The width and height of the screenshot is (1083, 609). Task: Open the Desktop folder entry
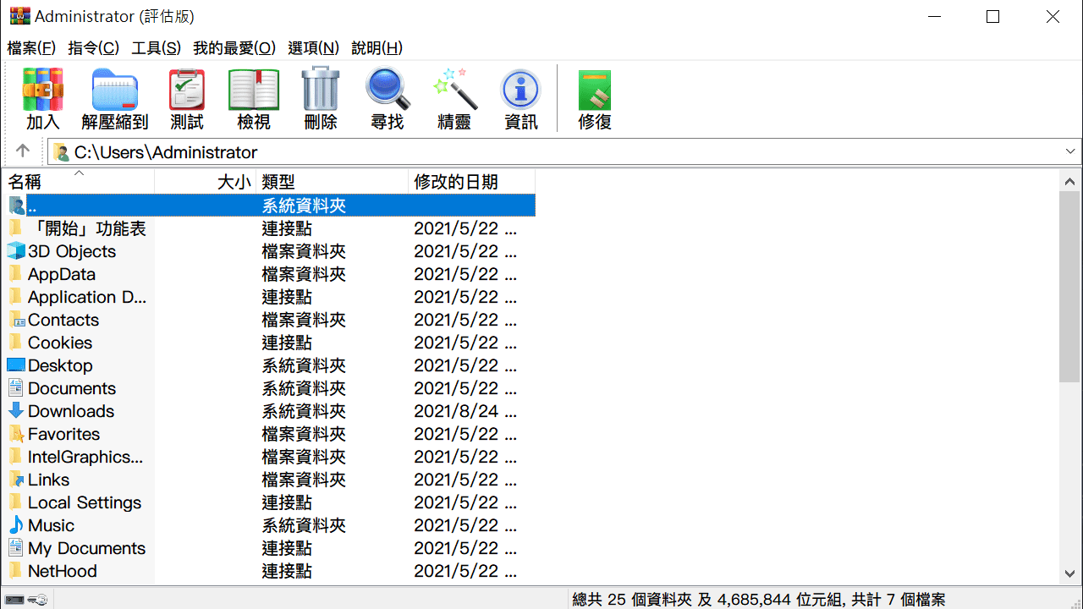[x=59, y=365]
